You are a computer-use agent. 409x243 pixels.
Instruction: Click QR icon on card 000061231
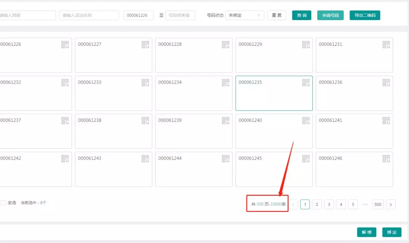386,45
